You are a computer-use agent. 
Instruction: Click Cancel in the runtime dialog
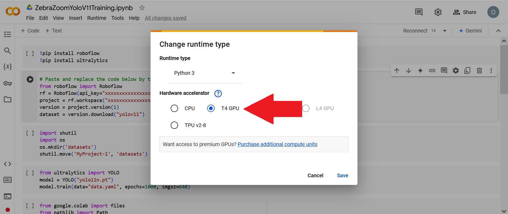coord(315,175)
